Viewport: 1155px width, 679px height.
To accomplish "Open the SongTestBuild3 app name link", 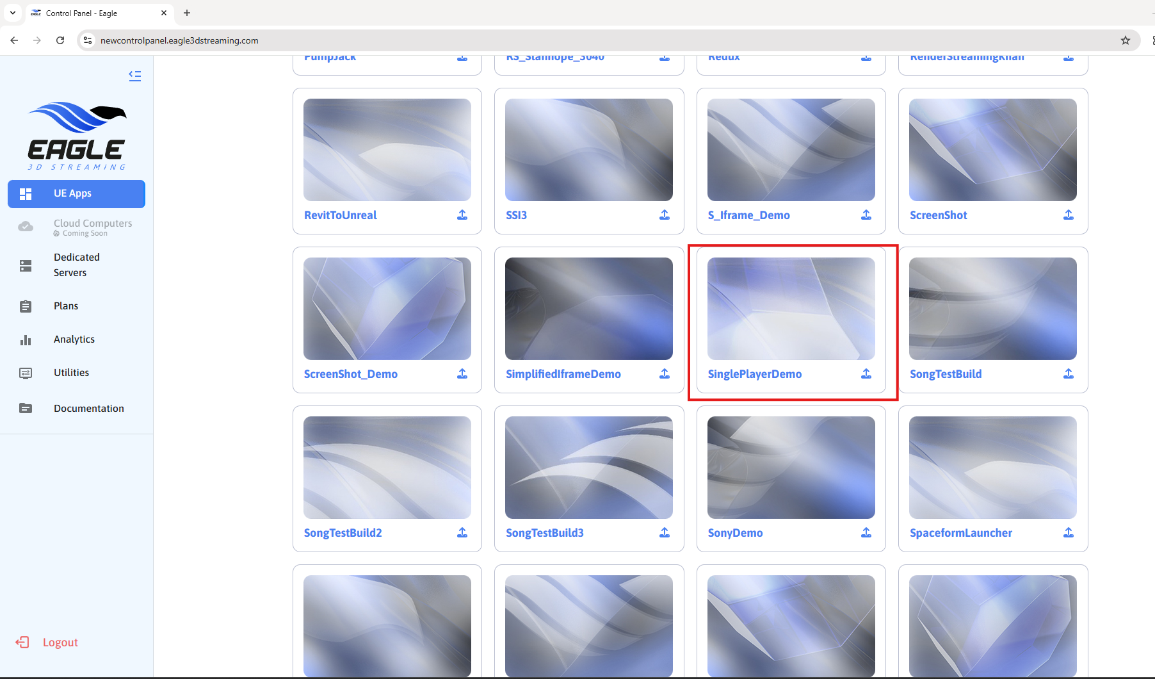I will click(544, 533).
